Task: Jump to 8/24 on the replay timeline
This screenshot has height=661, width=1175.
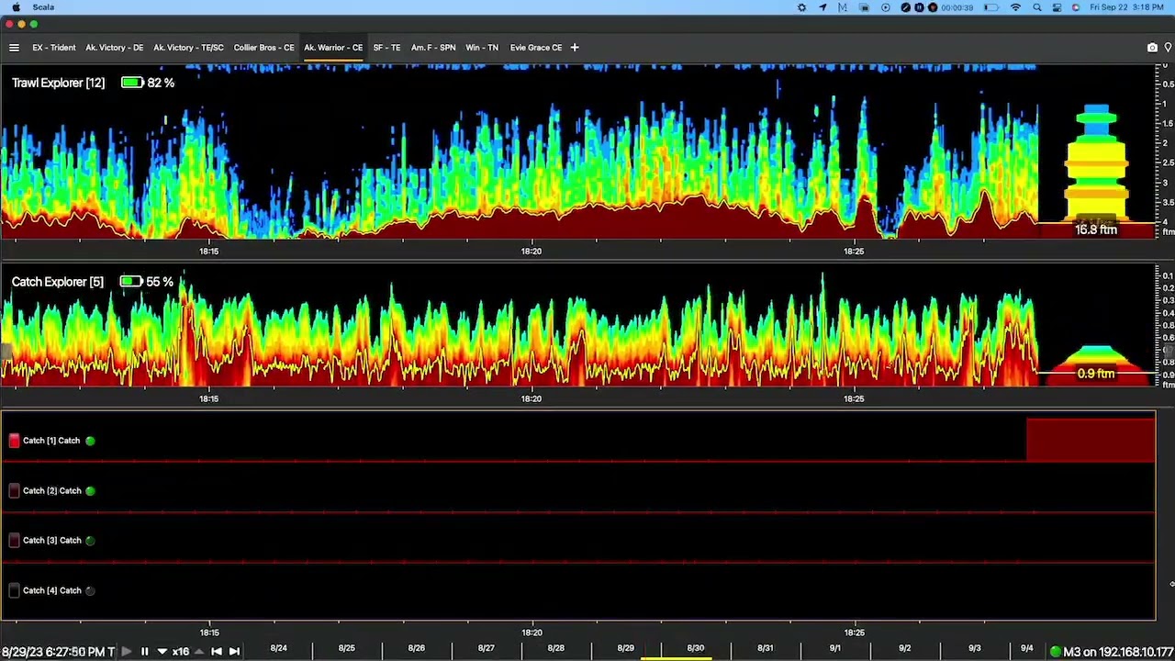Action: pos(278,648)
